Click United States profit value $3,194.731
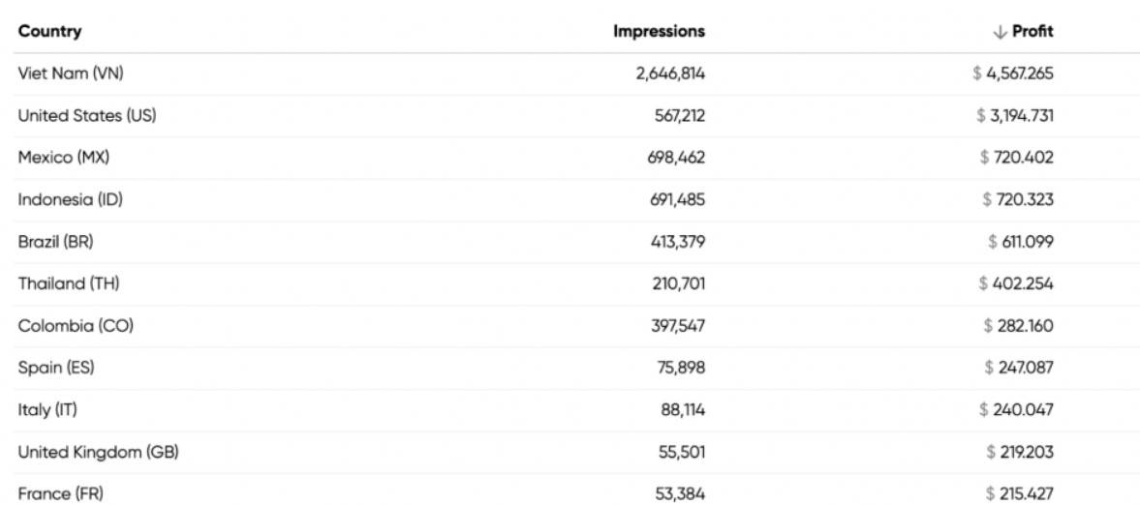 coord(1015,116)
